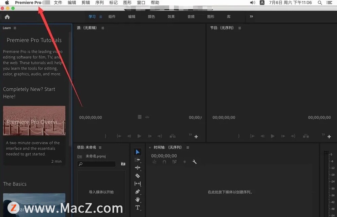Start playback in the program monitor

click(x=273, y=136)
